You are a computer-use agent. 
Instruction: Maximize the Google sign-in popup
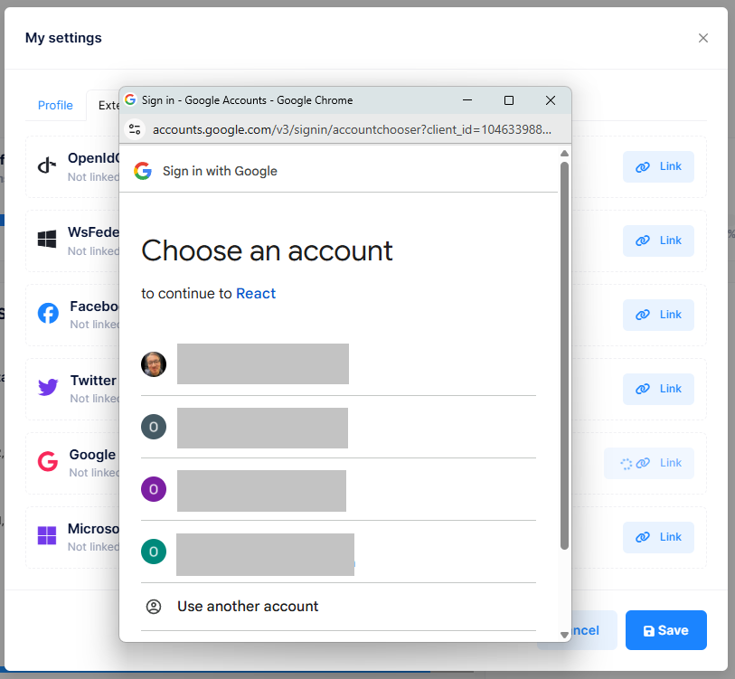[x=509, y=99]
